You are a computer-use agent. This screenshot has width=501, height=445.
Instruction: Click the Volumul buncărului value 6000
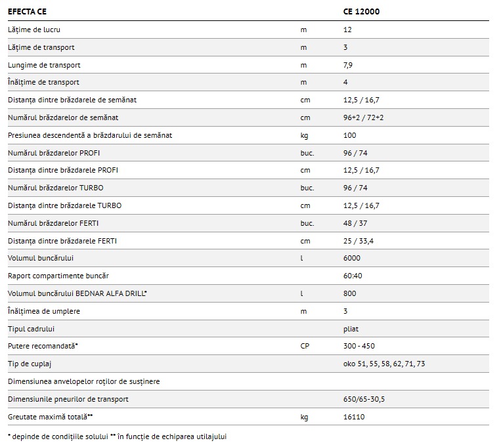tap(351, 258)
